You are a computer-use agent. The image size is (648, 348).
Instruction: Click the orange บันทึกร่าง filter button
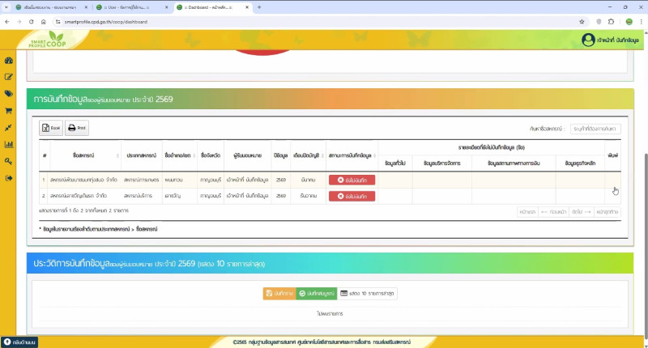(x=278, y=293)
